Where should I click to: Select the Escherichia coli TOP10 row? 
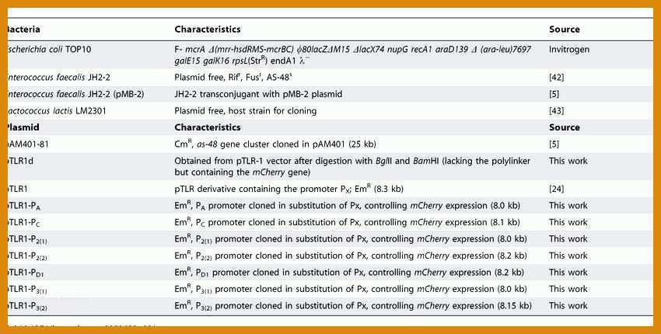click(330, 54)
